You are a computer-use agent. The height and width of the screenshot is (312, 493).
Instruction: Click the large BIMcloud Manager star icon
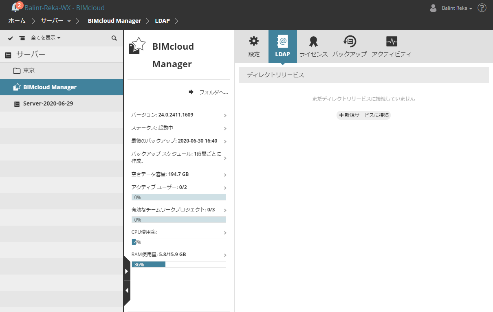point(137,46)
